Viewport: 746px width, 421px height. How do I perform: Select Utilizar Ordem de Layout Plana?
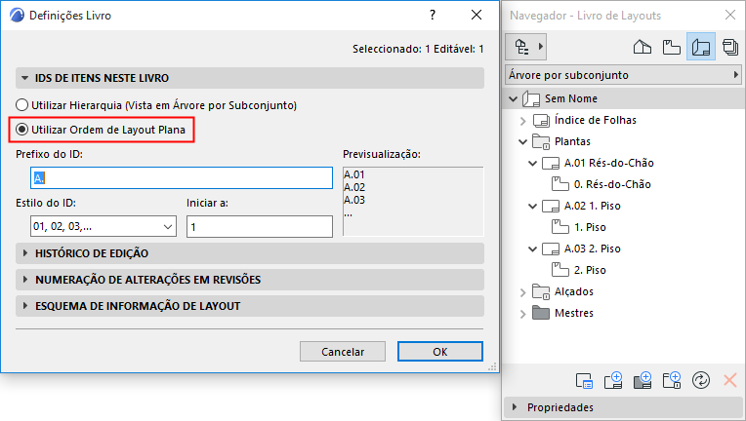22,130
